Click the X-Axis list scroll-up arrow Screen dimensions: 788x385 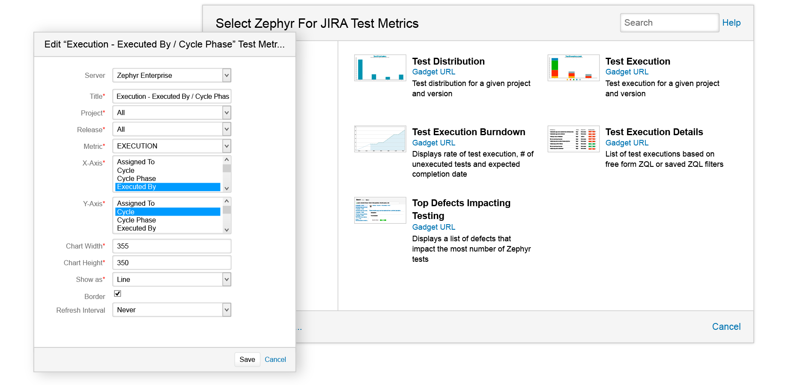point(227,160)
